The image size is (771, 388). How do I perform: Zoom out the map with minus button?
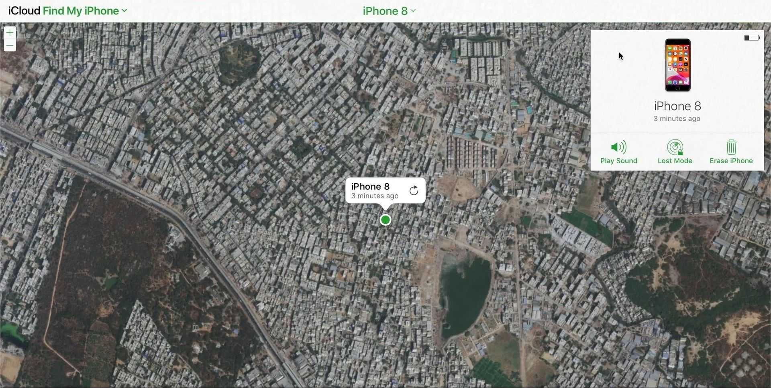coord(10,45)
